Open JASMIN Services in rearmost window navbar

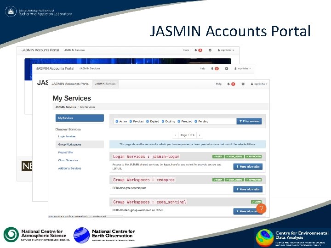[74, 50]
